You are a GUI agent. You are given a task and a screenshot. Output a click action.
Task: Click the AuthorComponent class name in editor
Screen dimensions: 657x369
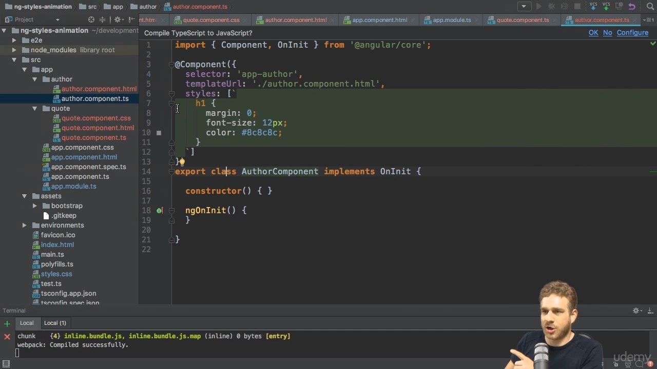coord(280,172)
